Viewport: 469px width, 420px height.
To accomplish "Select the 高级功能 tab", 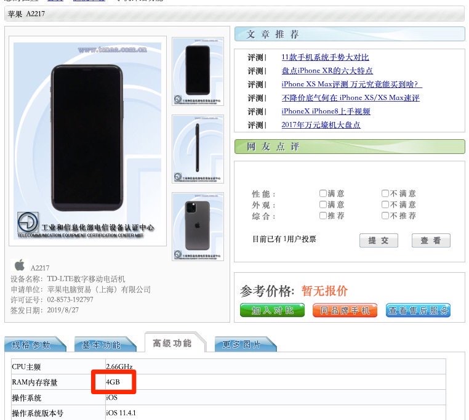I will pyautogui.click(x=175, y=343).
